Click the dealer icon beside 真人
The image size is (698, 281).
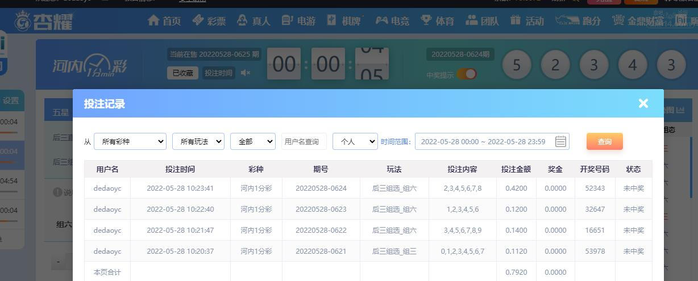[243, 20]
